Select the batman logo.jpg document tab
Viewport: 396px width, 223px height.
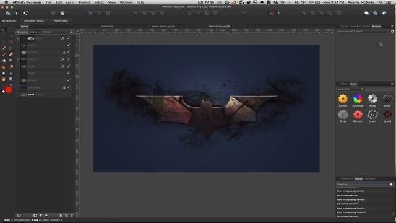coord(219,26)
